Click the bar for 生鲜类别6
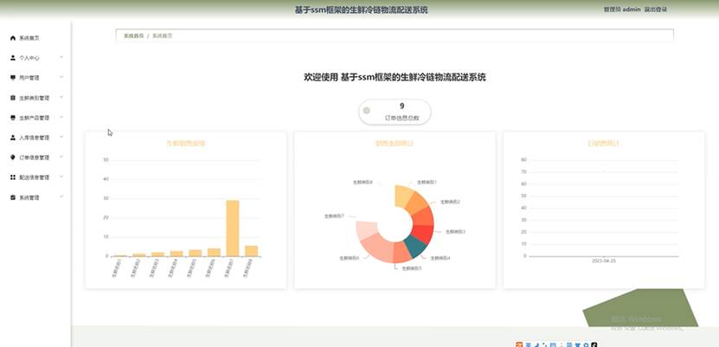 point(214,252)
